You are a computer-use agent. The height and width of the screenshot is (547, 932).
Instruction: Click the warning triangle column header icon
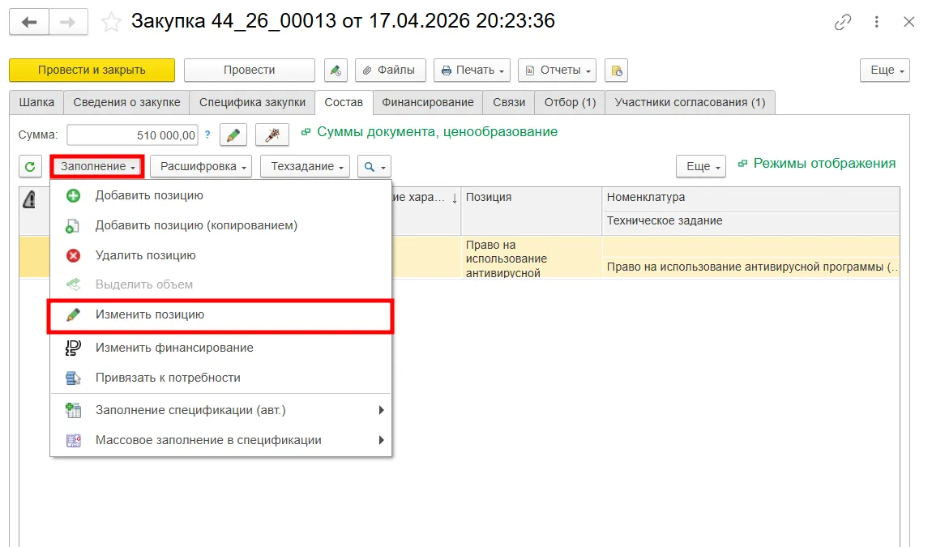click(x=29, y=199)
